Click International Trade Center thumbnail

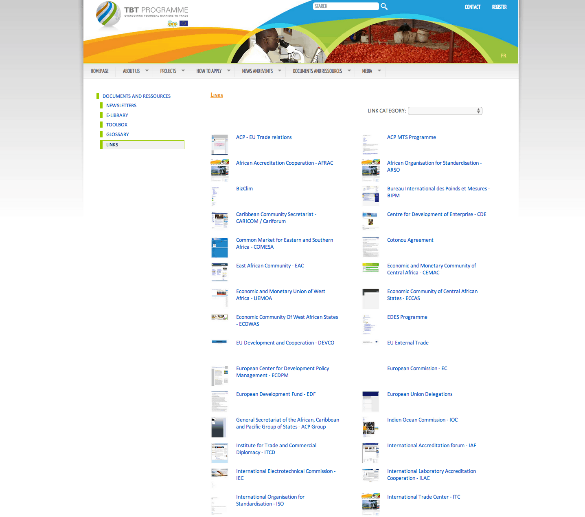pyautogui.click(x=370, y=504)
